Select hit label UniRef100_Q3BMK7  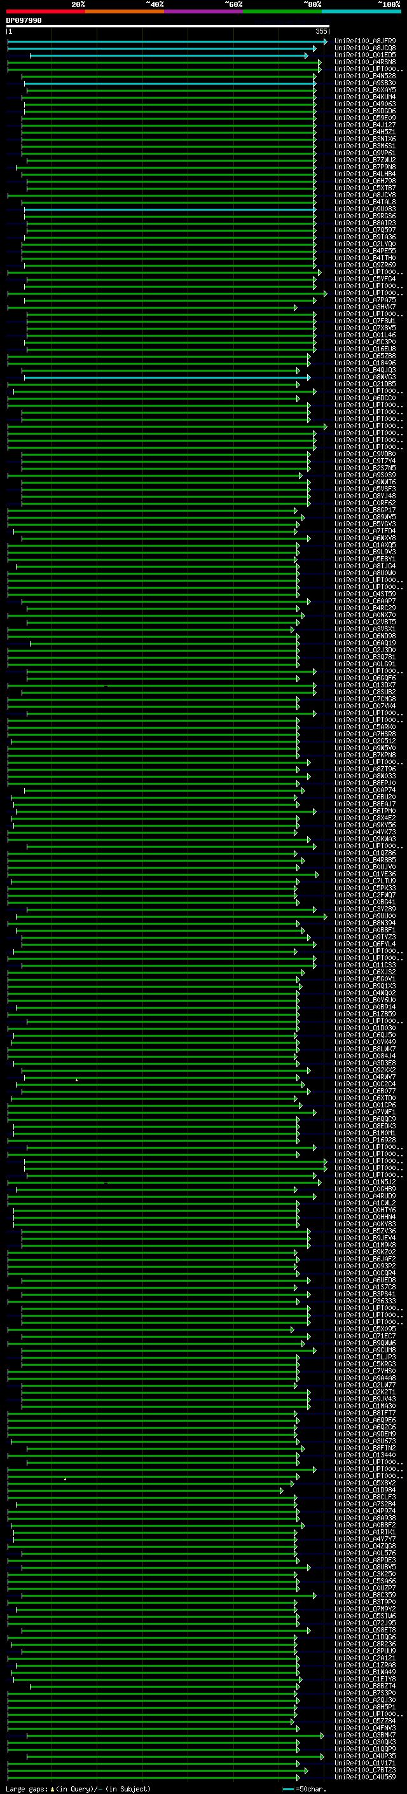pos(365,1735)
